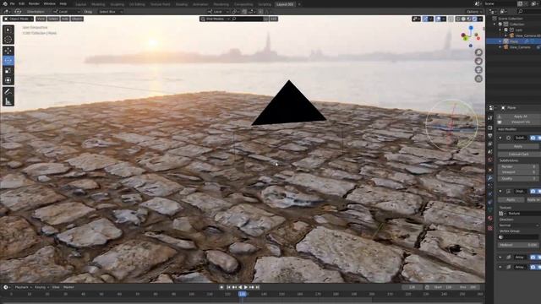Switch perspective/orthographic view icon

pos(478,79)
